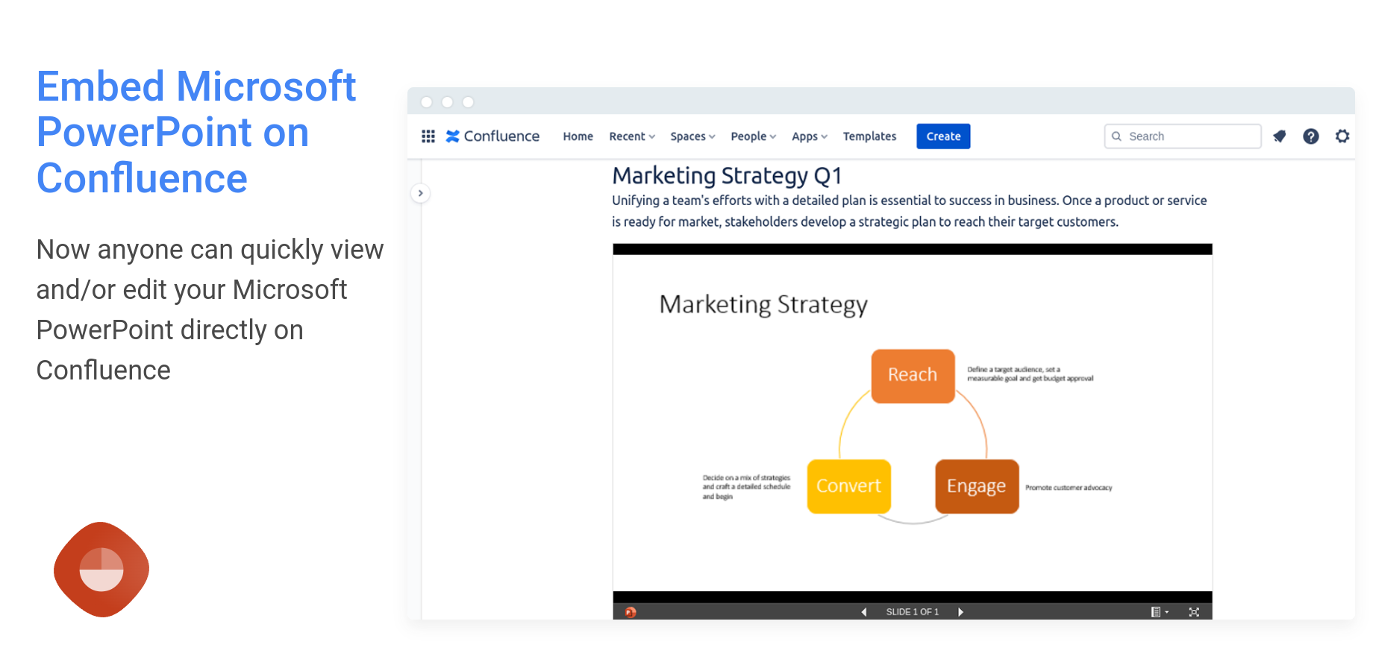This screenshot has width=1373, height=671.
Task: Go to Home in navigation
Action: click(x=578, y=136)
